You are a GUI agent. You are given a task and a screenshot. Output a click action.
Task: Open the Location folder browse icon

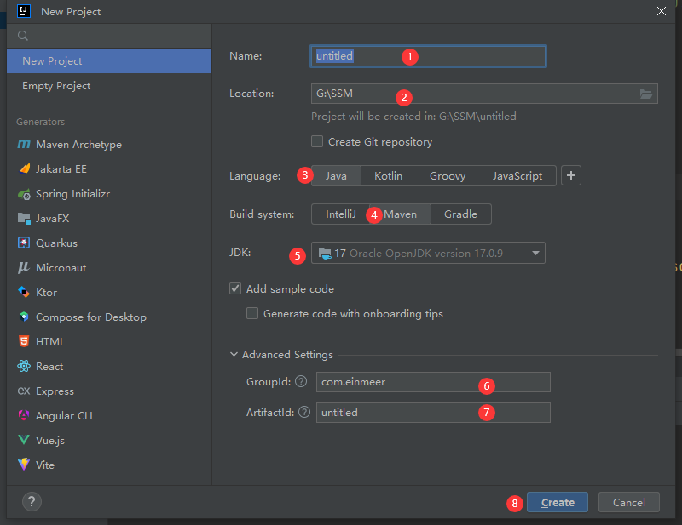point(646,94)
